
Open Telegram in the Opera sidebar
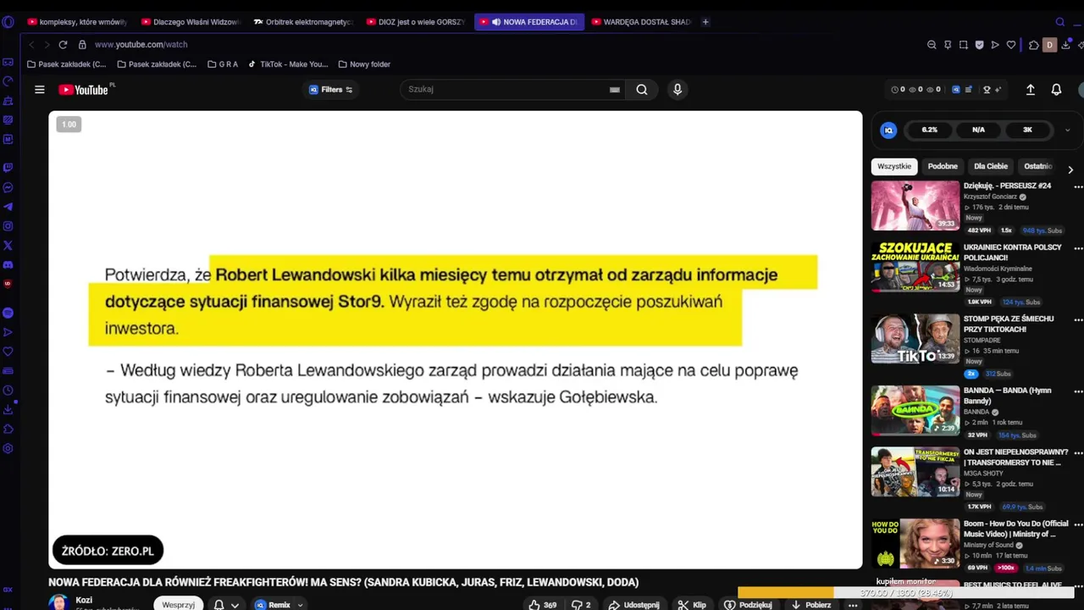pos(8,207)
